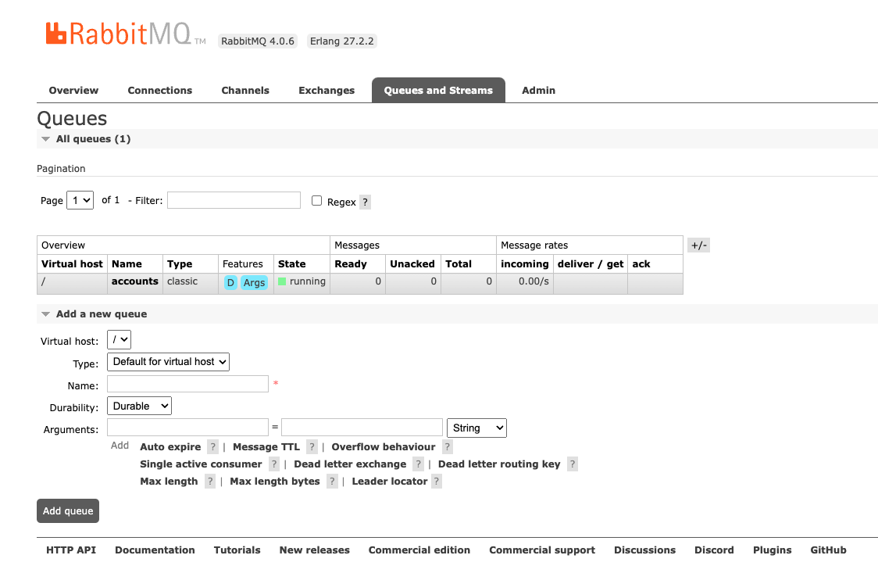Open the accounts queue details
This screenshot has width=878, height=573.
coord(134,282)
